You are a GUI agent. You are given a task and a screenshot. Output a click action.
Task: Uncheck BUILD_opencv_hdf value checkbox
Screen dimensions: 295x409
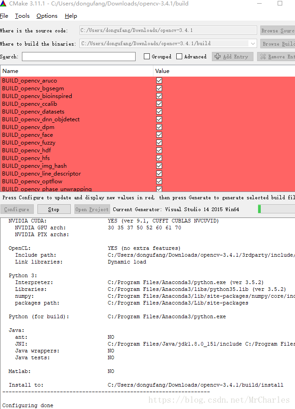(x=159, y=150)
